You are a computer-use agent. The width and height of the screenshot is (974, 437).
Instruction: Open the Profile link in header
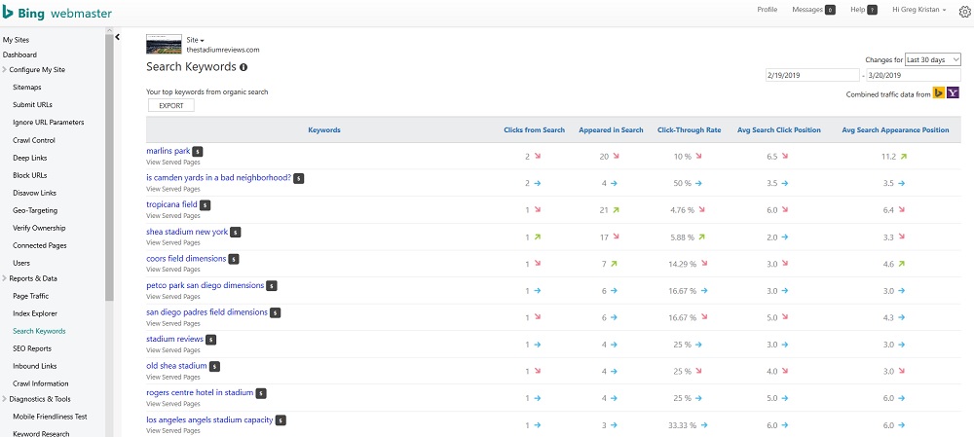(x=768, y=10)
